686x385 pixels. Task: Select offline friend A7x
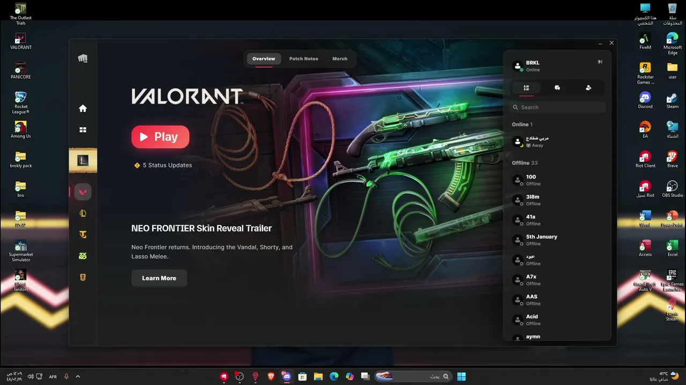pos(557,280)
